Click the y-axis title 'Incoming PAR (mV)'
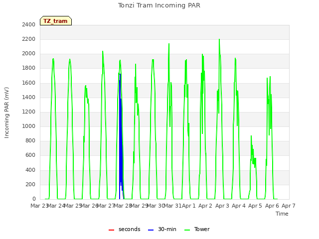The height and width of the screenshot is (239, 319). [6, 113]
